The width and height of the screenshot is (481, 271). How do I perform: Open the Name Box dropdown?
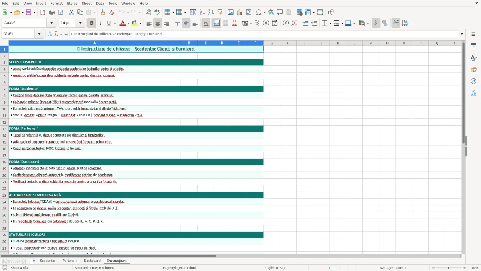point(39,34)
